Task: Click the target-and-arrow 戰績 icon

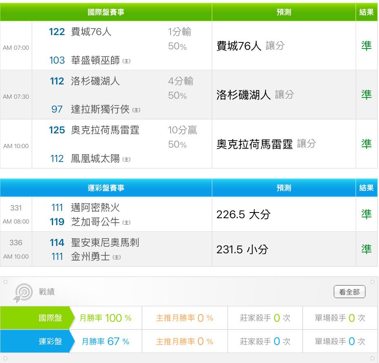Action: pyautogui.click(x=23, y=293)
